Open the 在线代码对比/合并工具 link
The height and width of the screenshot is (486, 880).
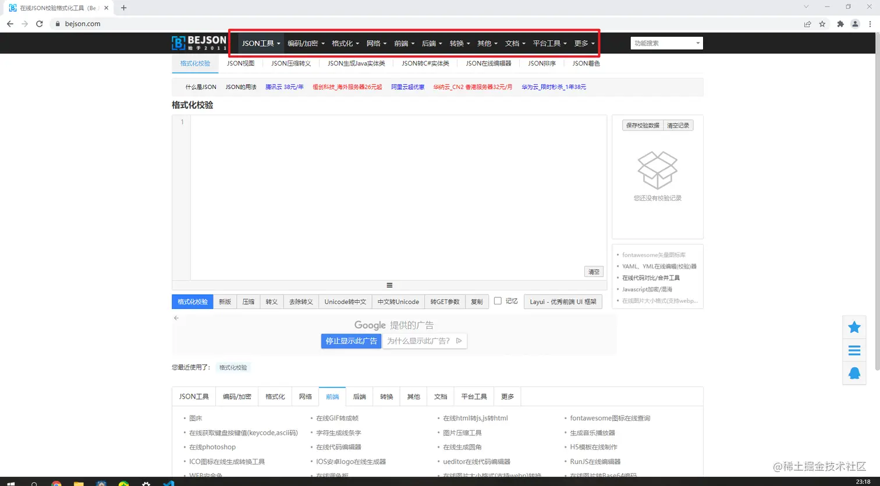pyautogui.click(x=651, y=278)
